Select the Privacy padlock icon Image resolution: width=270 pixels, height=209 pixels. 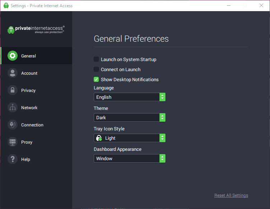click(13, 90)
